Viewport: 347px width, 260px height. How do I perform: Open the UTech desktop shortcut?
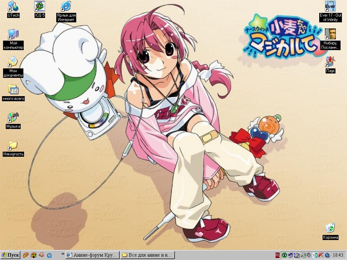13,9
